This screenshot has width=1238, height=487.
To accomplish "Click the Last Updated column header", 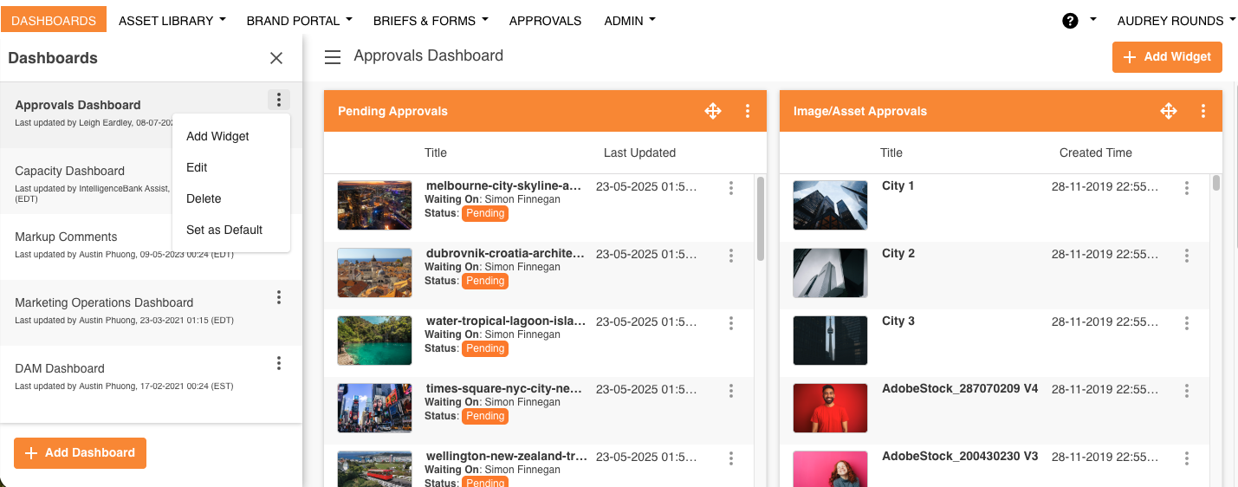I will click(639, 153).
